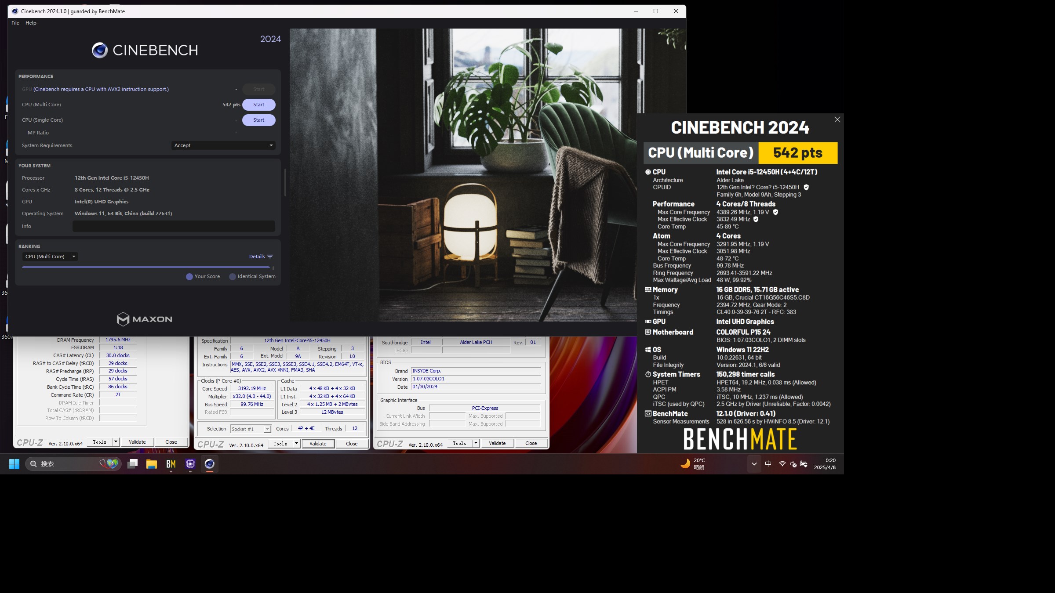Click the volume icon in system tray
Image resolution: width=1055 pixels, height=593 pixels.
tap(793, 464)
